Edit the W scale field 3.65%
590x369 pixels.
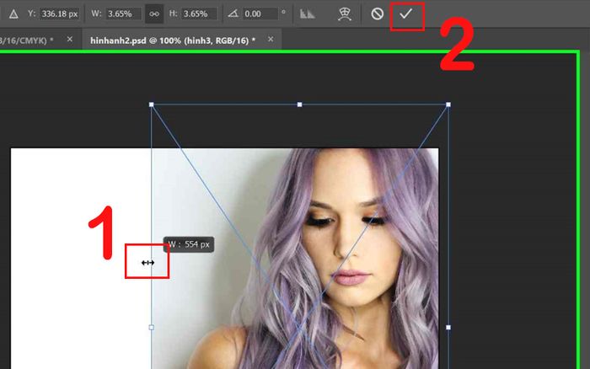pos(123,14)
